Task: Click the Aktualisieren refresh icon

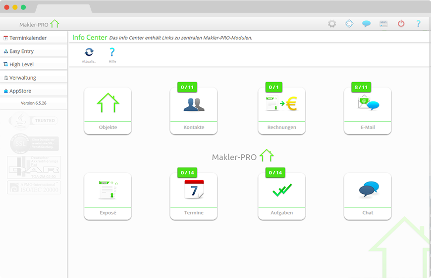Action: tap(89, 52)
